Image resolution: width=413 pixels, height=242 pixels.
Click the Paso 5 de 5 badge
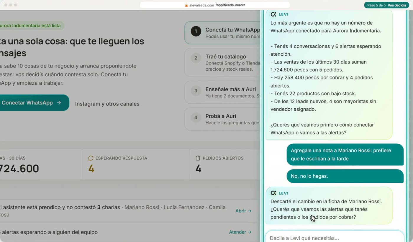coord(386,5)
